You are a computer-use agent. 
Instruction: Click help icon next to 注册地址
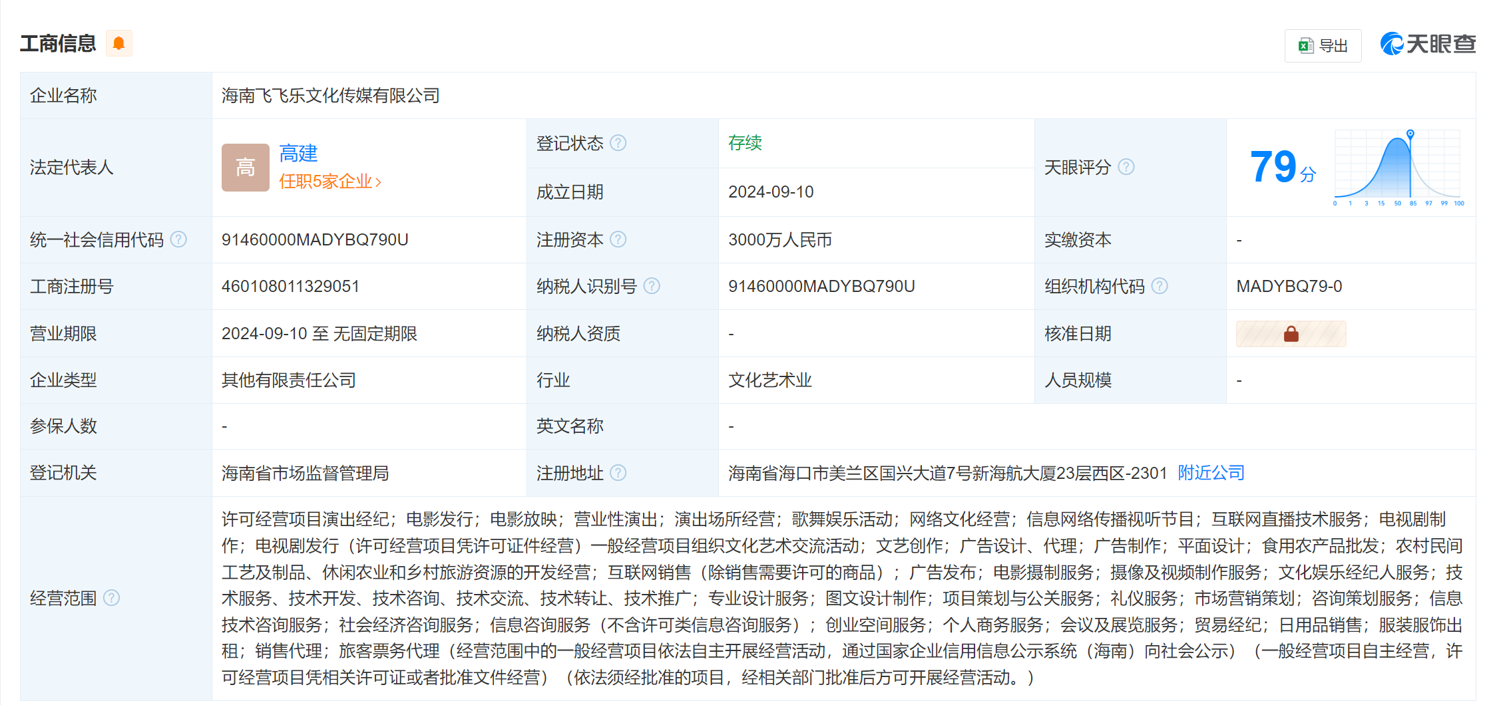point(618,473)
